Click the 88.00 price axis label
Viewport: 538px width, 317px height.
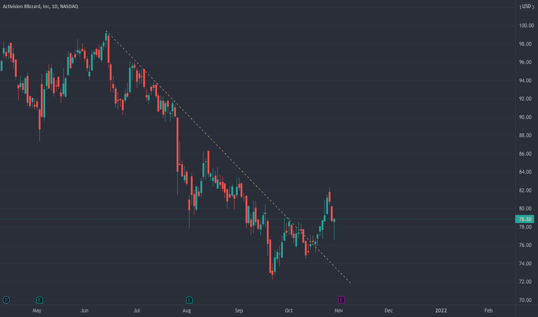pyautogui.click(x=525, y=135)
